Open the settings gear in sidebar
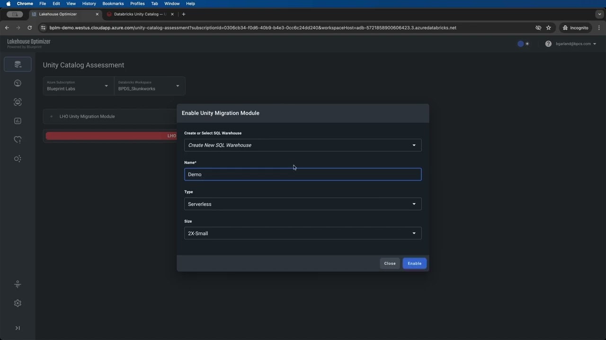Image resolution: width=606 pixels, height=340 pixels. 18,303
